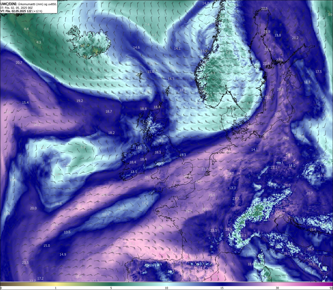Click the 14.6 value label

click(x=136, y=47)
